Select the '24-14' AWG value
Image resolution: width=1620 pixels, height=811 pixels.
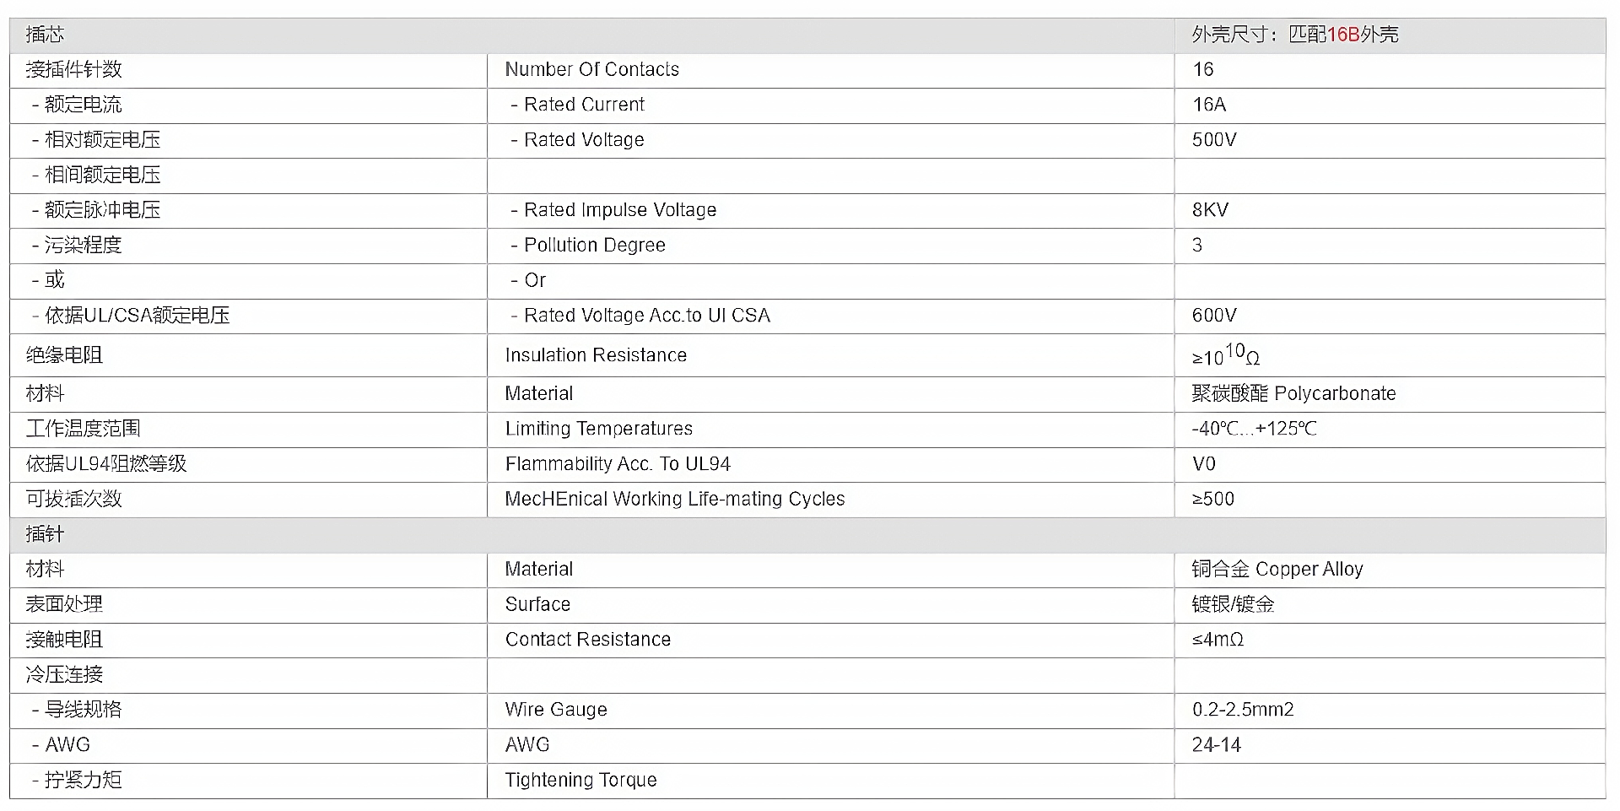[x=1217, y=745]
